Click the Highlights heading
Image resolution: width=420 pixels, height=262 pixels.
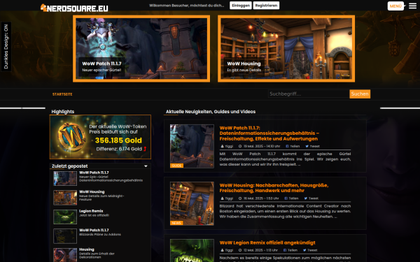63,112
